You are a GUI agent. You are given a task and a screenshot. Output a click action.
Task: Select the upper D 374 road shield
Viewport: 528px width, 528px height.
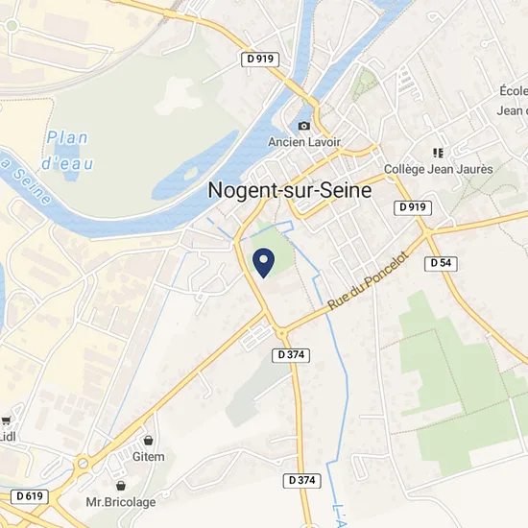coord(291,355)
